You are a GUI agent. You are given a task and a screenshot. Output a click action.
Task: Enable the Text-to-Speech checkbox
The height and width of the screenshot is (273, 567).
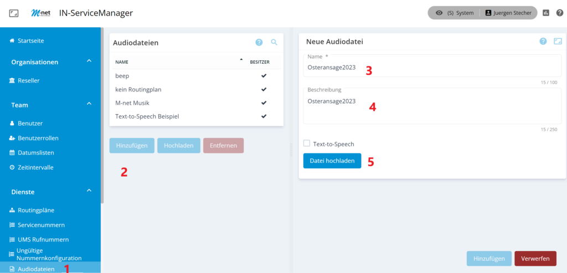(307, 144)
